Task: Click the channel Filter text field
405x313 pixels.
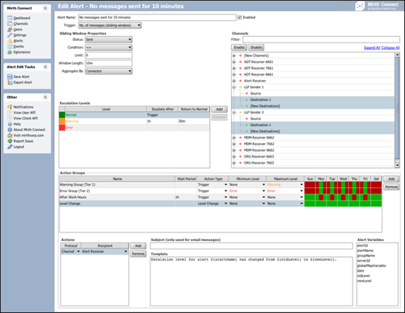Action: tap(321, 39)
